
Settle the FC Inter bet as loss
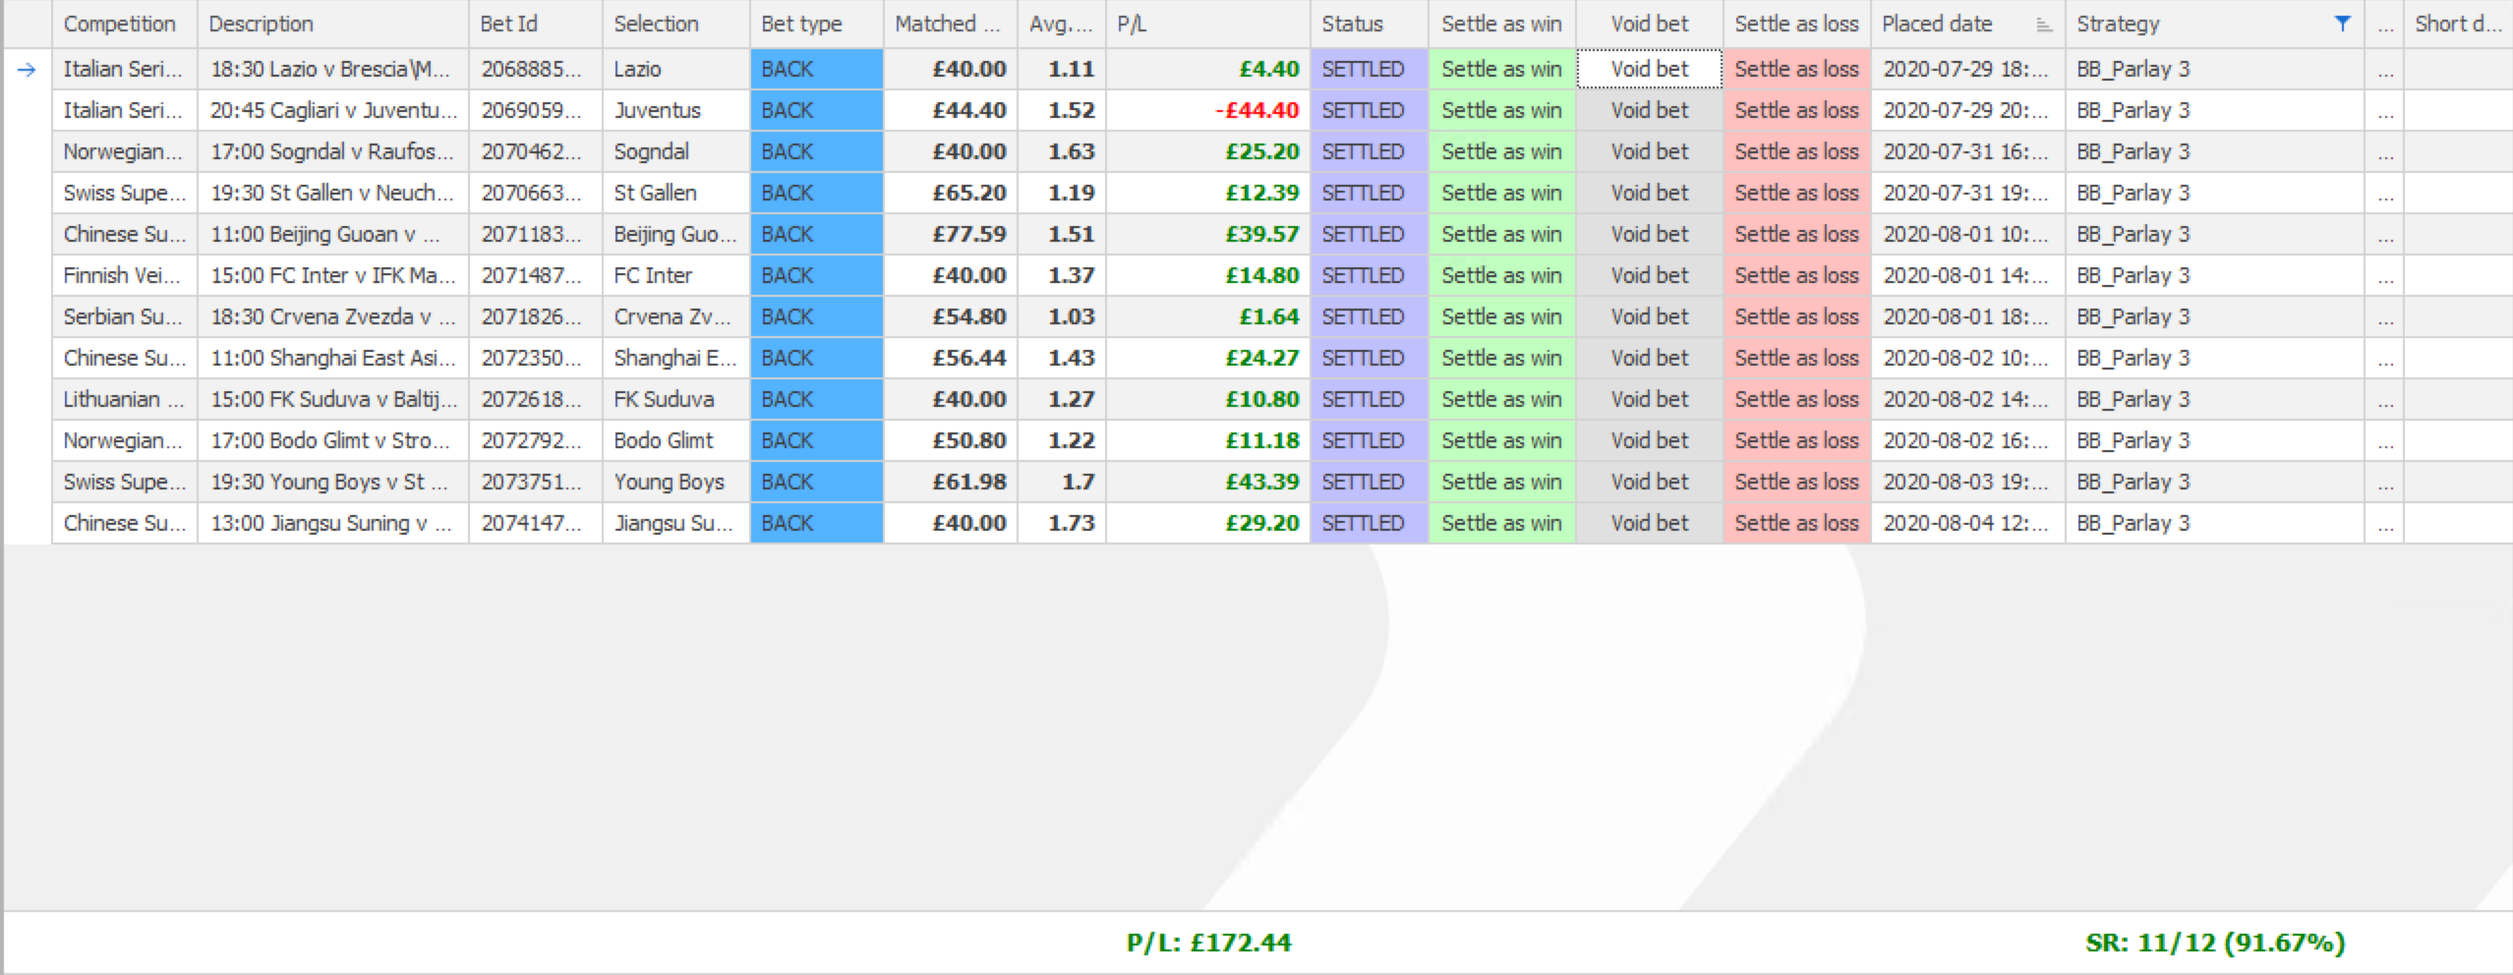(x=1796, y=275)
